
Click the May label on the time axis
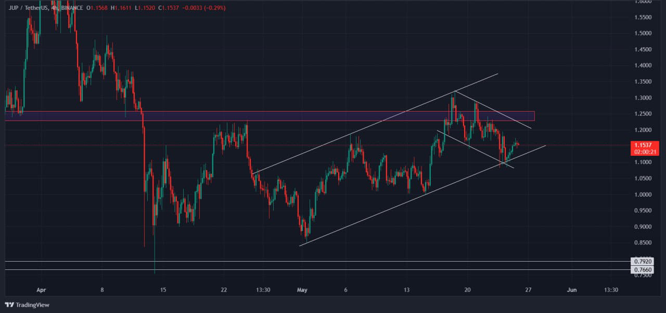(x=302, y=290)
